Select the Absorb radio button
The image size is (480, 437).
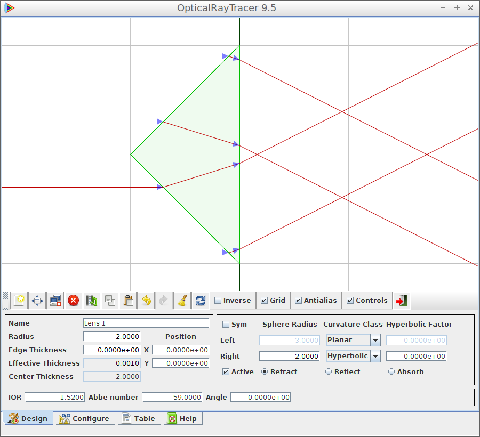tap(391, 372)
